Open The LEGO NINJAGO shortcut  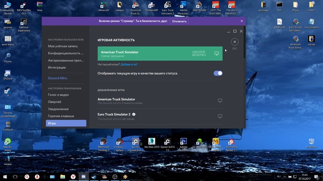[x=231, y=8]
